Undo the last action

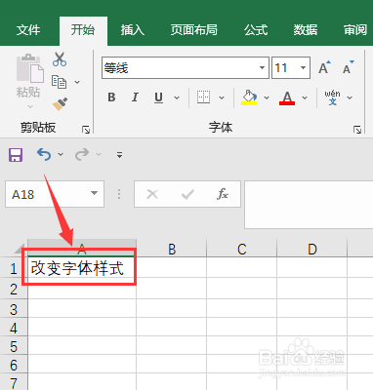tap(44, 154)
